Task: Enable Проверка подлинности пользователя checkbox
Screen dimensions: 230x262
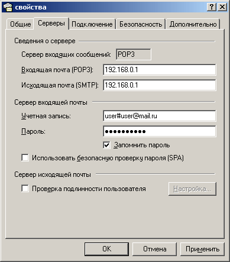Action: [25, 189]
